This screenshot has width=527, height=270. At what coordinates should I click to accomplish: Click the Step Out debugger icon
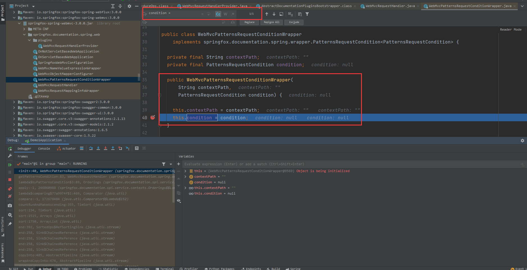pos(113,148)
